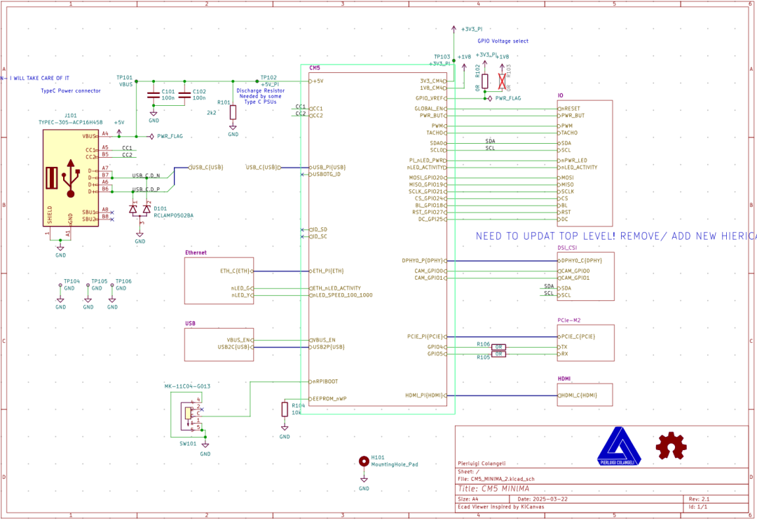Select test point TP105
The width and height of the screenshot is (757, 521).
tap(88, 285)
